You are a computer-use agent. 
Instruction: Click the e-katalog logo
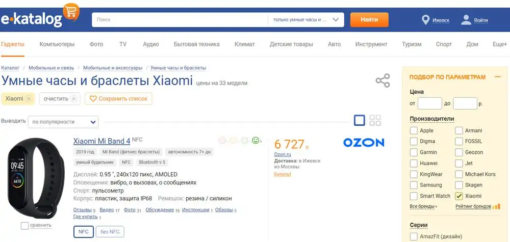(x=31, y=20)
